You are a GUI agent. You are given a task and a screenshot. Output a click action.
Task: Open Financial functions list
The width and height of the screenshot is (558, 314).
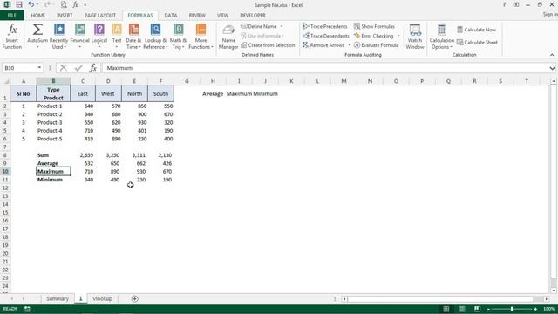pos(79,37)
